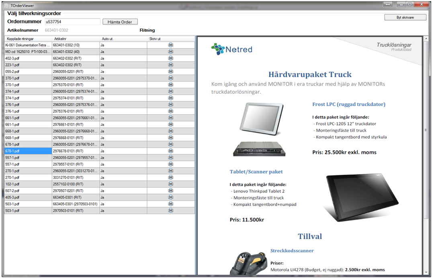Image resolution: width=432 pixels, height=278 pixels.
Task: Print drawing 055-2.pdf
Action: click(x=171, y=71)
